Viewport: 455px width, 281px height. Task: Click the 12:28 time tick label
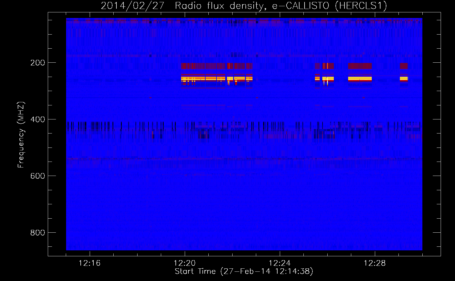pos(375,263)
